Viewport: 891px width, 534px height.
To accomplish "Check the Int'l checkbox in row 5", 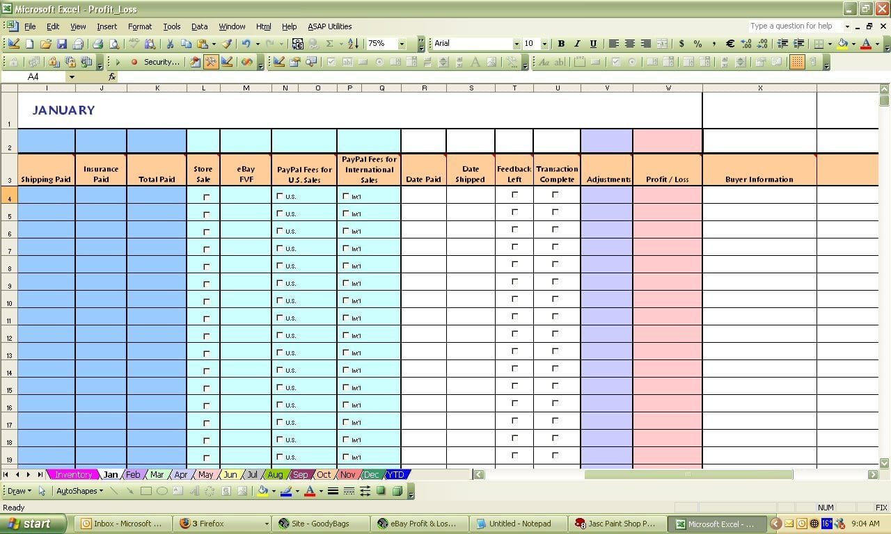I will click(x=346, y=213).
